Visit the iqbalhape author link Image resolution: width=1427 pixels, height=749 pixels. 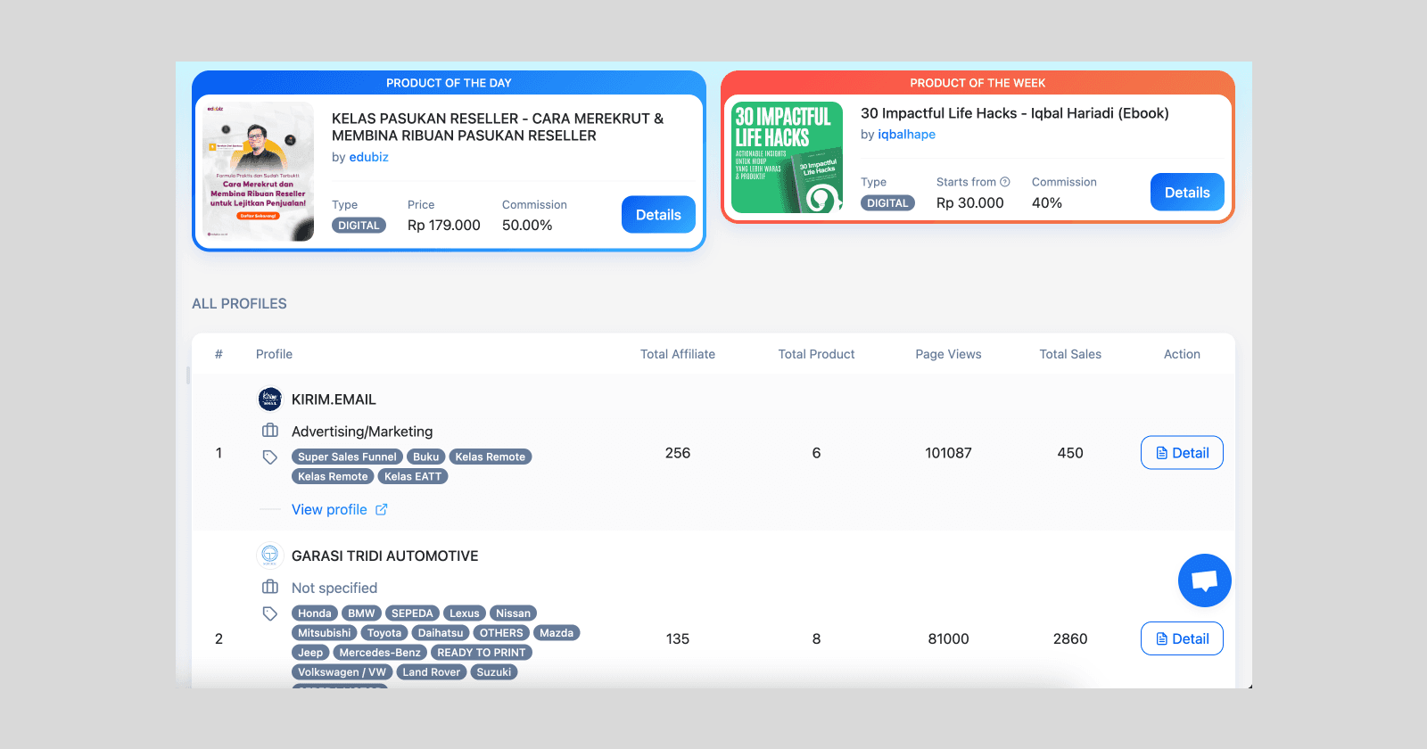[906, 135]
